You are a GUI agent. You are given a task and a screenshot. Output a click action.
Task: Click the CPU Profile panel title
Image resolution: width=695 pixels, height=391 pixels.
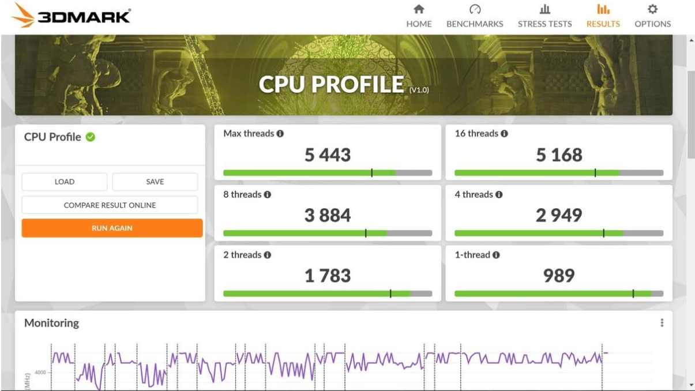pyautogui.click(x=52, y=137)
